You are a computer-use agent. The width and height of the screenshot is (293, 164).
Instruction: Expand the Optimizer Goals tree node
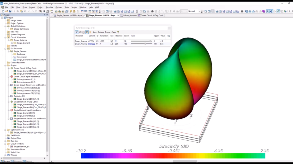[5, 130]
